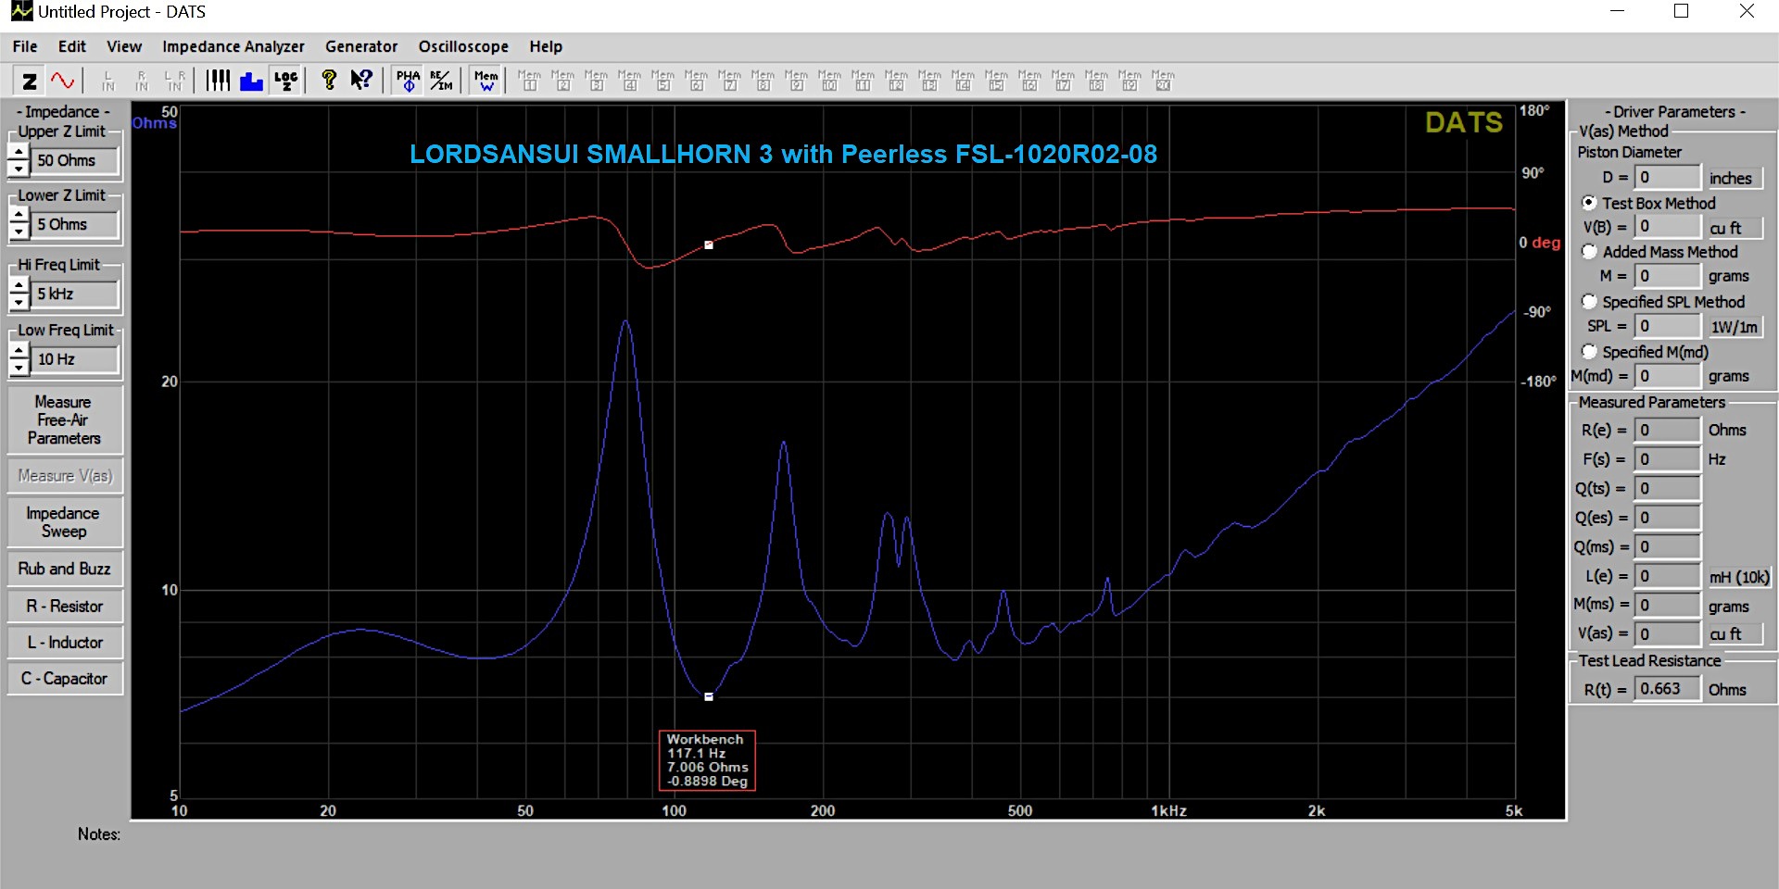Click the L R IN dual input icon

point(175,81)
